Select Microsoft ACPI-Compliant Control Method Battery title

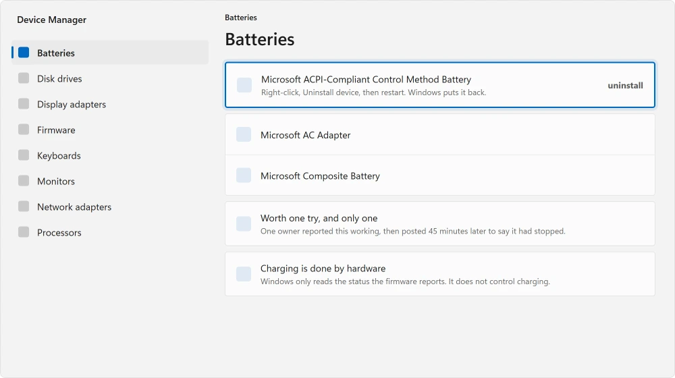click(x=366, y=80)
